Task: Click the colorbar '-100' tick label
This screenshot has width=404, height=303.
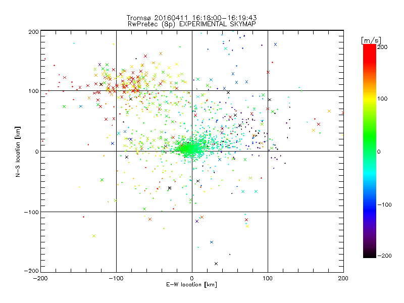Action: coord(384,205)
